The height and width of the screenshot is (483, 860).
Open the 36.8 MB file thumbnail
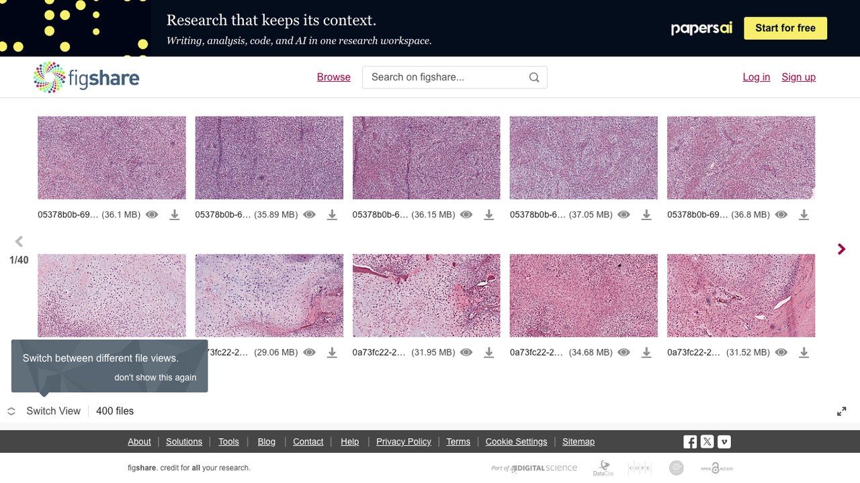click(741, 158)
